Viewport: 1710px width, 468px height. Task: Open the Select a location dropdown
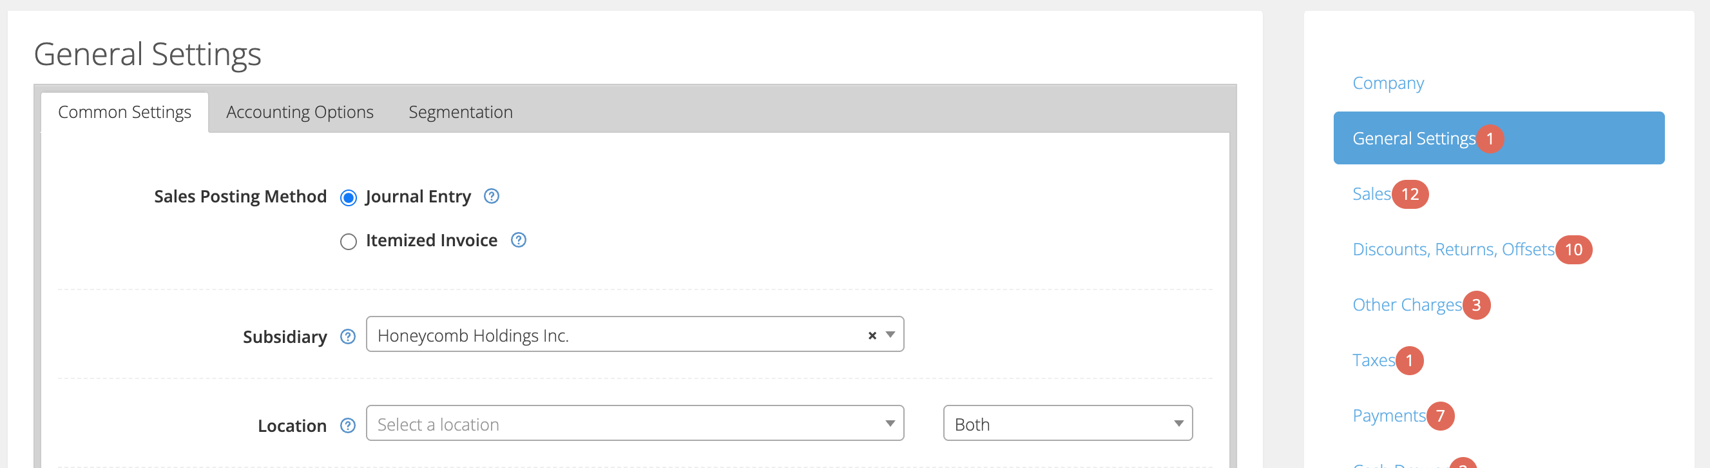coord(635,424)
